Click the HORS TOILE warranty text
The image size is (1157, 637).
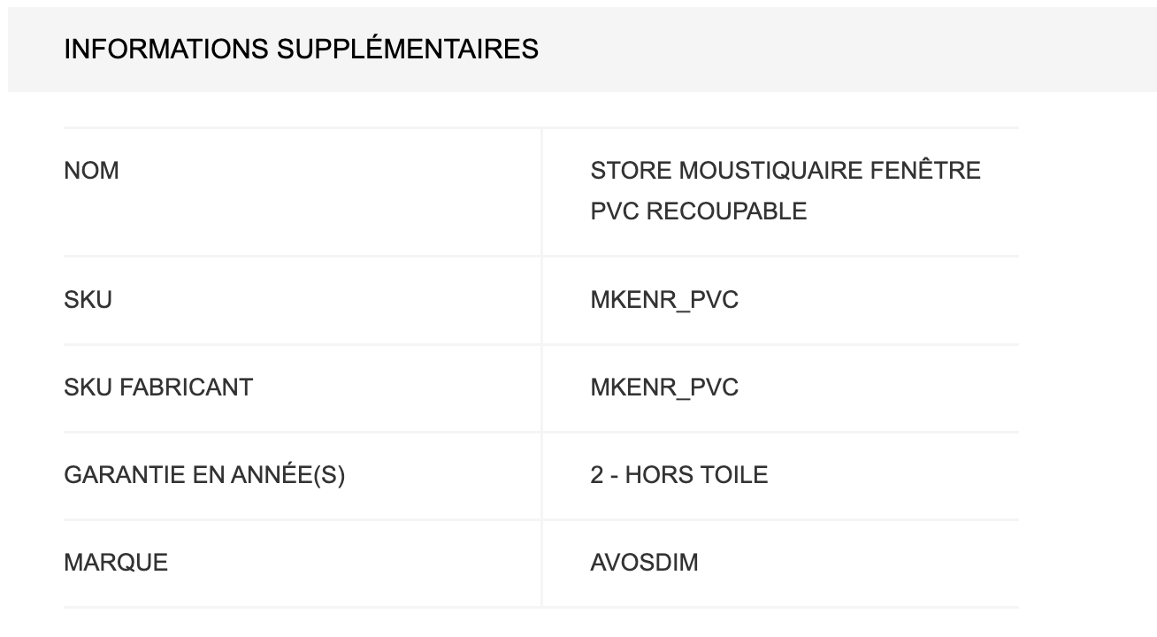696,475
